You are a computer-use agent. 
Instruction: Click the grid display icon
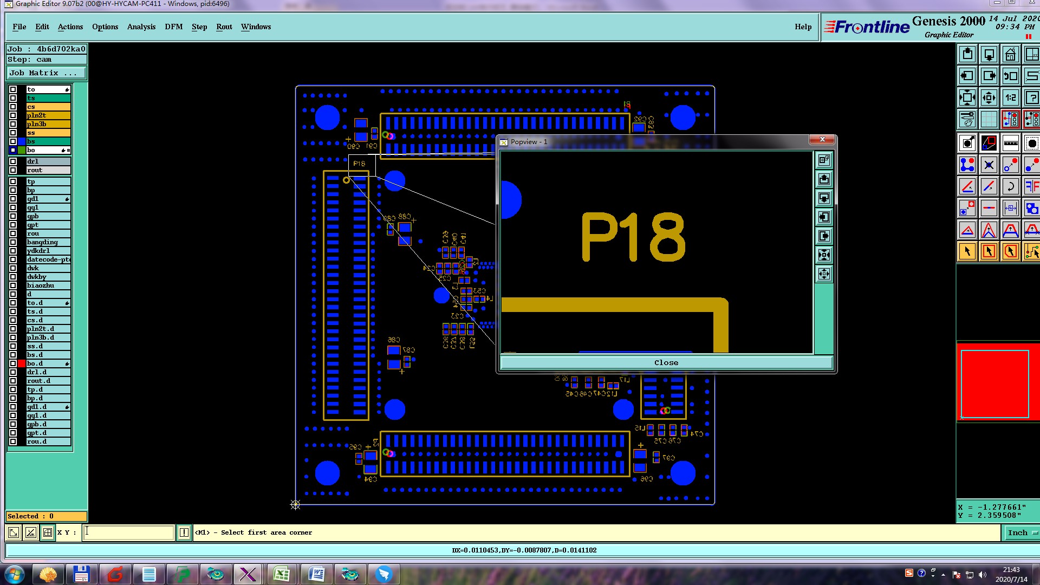pos(989,119)
